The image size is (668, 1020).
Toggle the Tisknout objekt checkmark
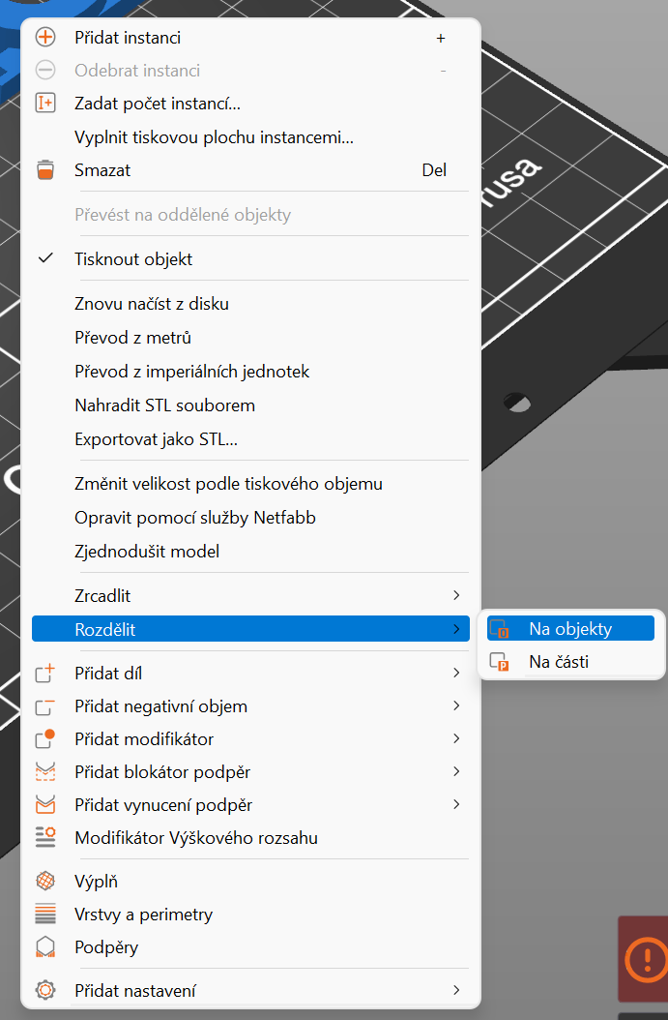(x=45, y=259)
